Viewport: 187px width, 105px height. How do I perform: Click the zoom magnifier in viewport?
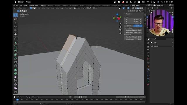(120, 24)
